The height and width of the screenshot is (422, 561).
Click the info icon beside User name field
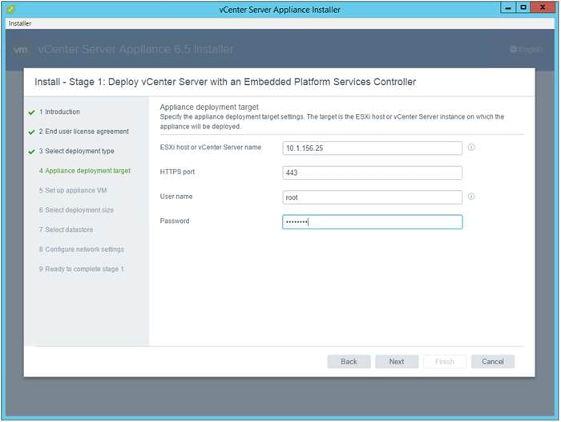(471, 197)
